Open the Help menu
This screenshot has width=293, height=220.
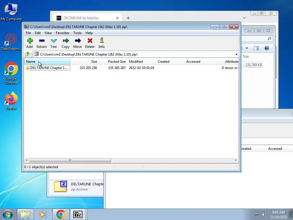tap(89, 33)
